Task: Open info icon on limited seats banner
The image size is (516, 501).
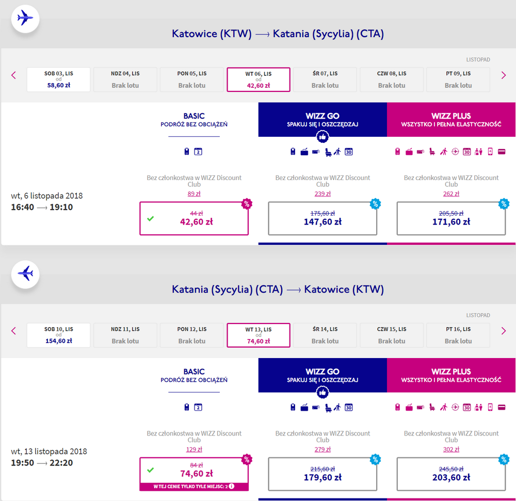Action: click(232, 486)
